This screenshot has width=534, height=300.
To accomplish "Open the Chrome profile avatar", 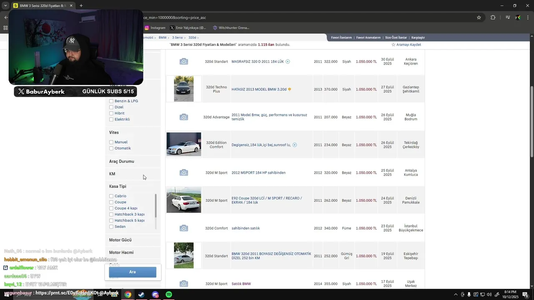I will pyautogui.click(x=518, y=17).
